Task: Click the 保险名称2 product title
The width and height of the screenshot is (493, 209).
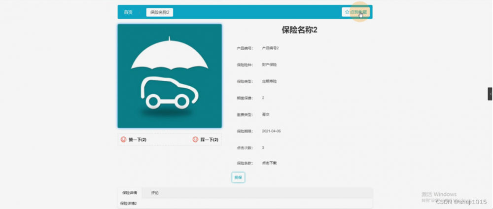Action: [x=300, y=30]
